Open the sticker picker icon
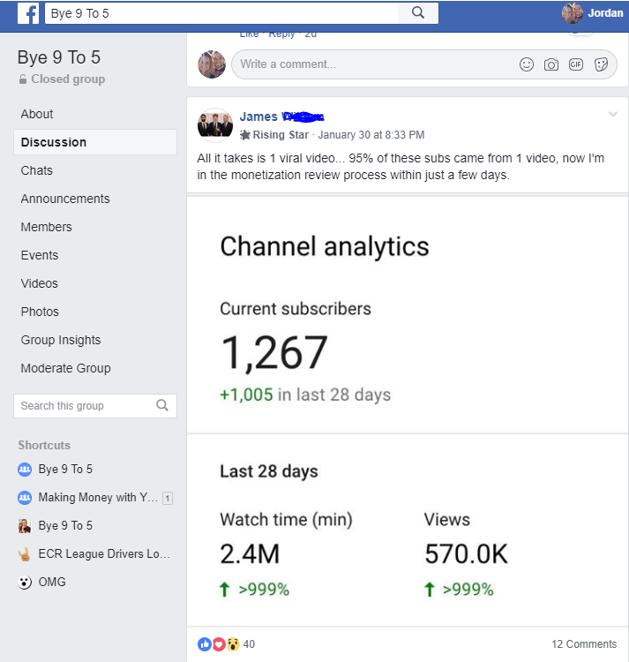The image size is (629, 662). coord(601,64)
